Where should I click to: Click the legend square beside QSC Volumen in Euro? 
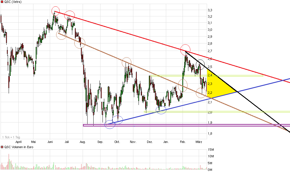tap(2, 147)
